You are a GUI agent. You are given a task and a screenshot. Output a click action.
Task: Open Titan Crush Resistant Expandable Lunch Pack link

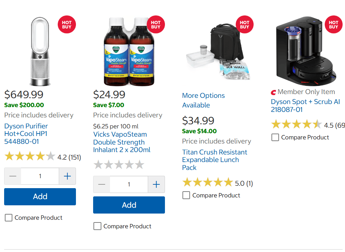[x=214, y=160]
